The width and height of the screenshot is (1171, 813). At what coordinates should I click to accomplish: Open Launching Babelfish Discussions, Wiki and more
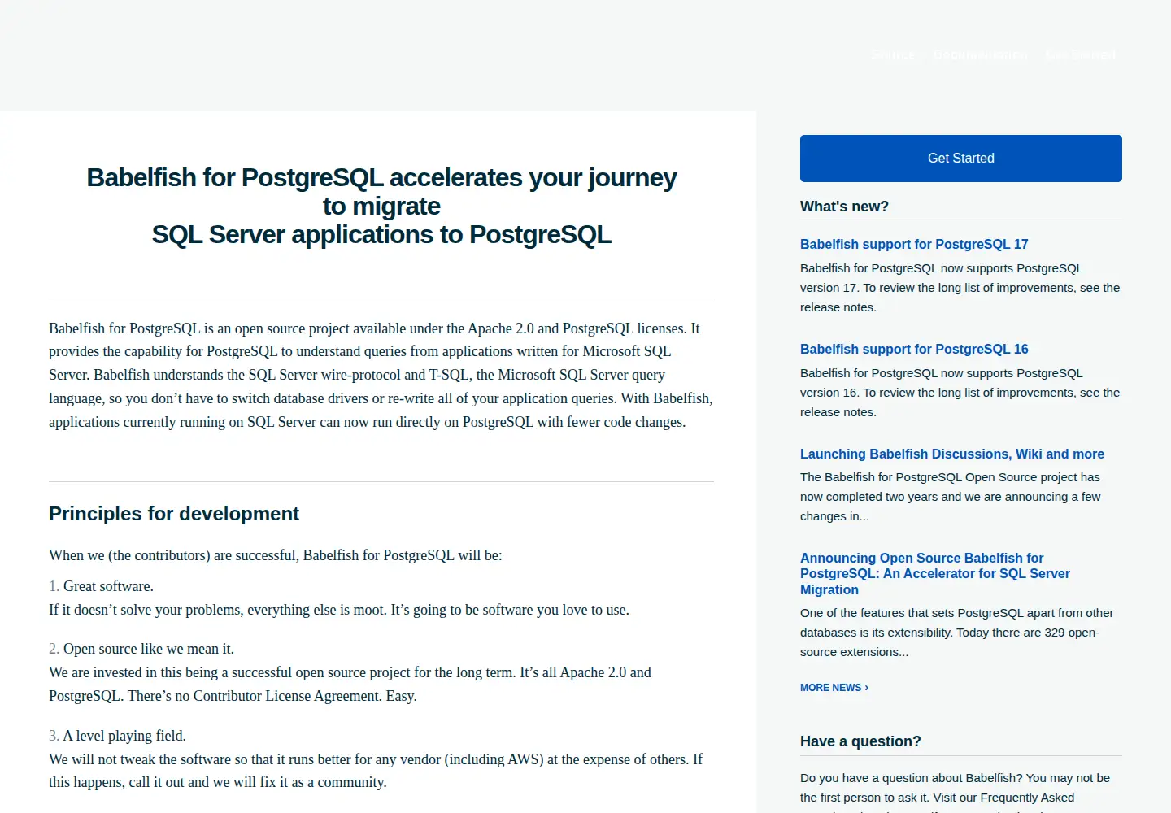pyautogui.click(x=952, y=454)
